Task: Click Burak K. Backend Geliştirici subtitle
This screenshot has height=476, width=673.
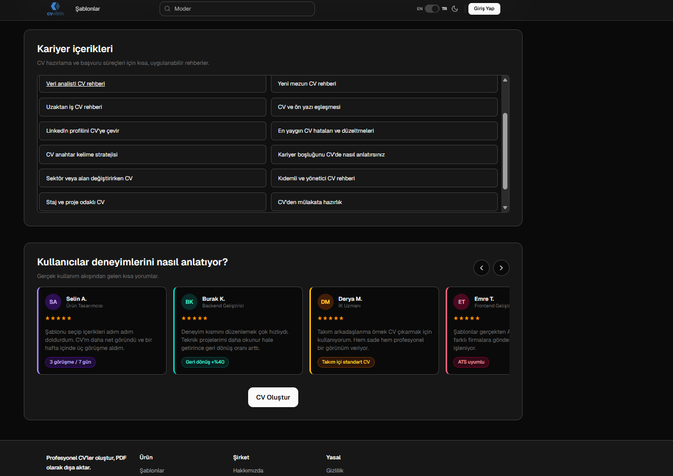Action: coord(223,306)
